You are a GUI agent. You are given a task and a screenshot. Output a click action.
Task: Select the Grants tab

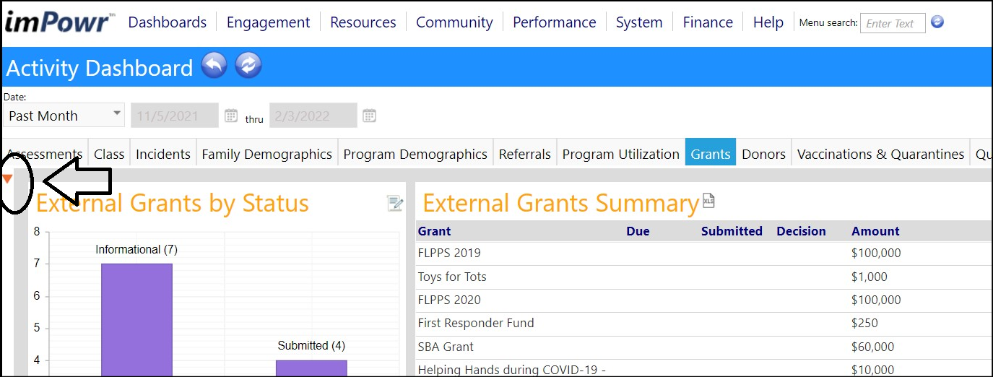[x=711, y=154]
